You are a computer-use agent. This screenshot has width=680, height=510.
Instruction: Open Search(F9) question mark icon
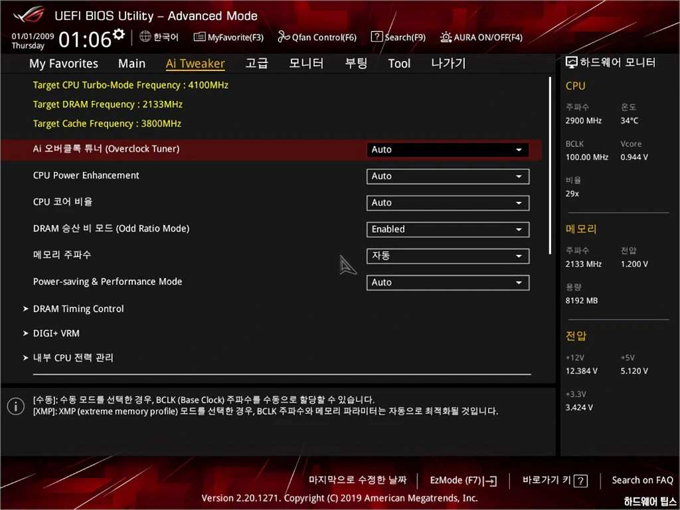tap(377, 37)
